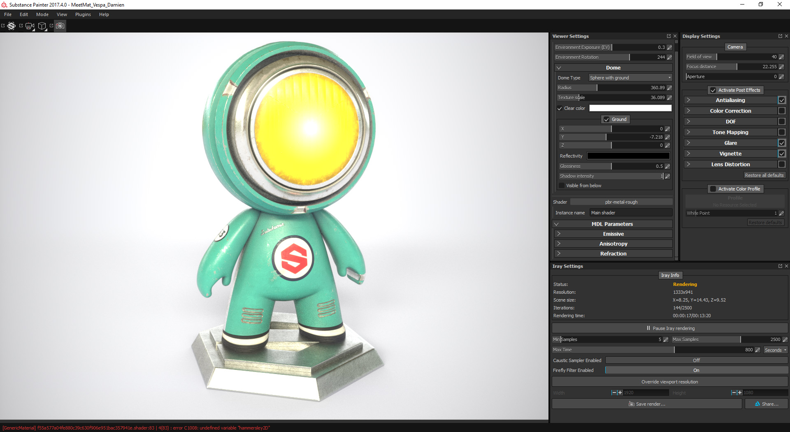
Task: Open the Dome Type dropdown
Action: tap(630, 77)
